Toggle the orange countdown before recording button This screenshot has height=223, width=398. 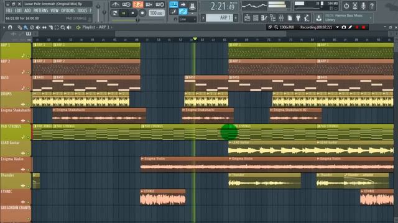click(138, 4)
